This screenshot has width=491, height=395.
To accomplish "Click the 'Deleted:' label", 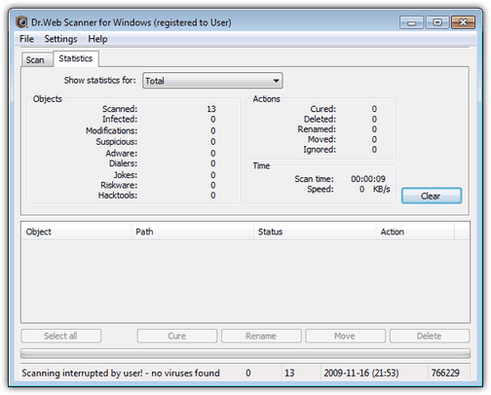I will pos(320,120).
